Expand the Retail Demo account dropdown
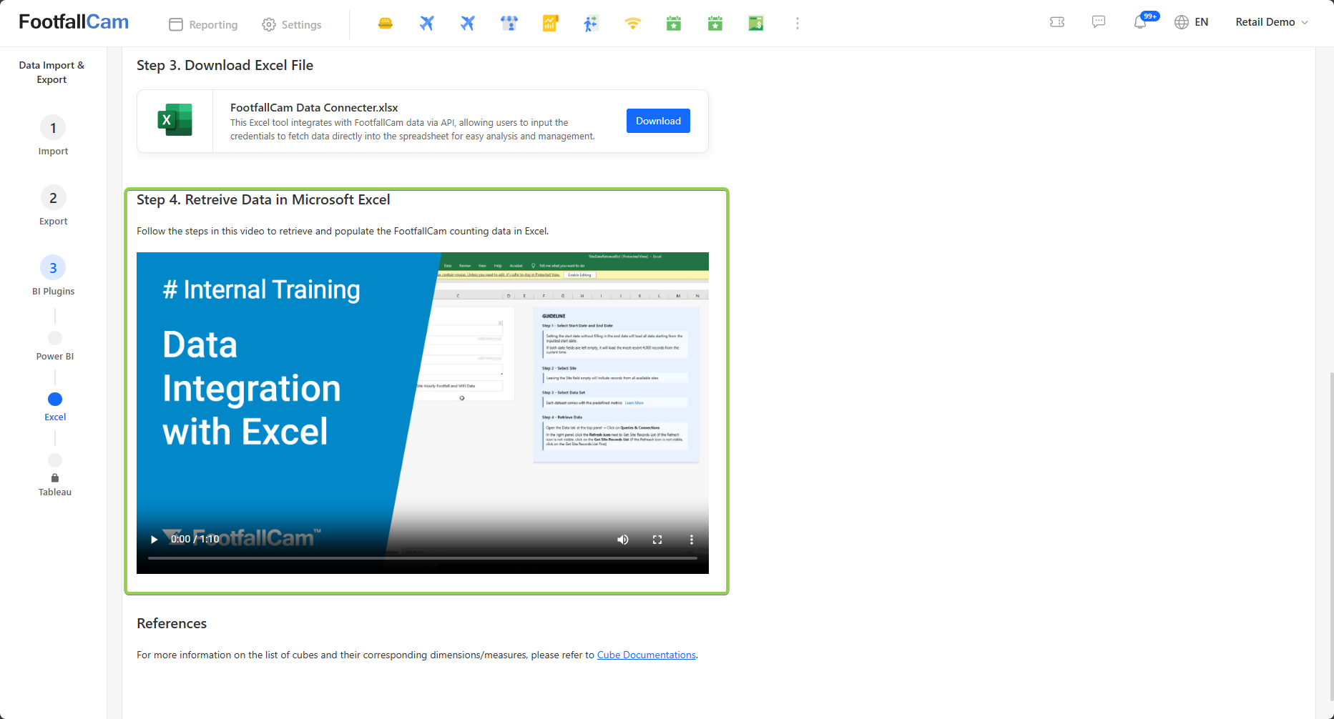Screen dimensions: 1334x719 (1272, 22)
